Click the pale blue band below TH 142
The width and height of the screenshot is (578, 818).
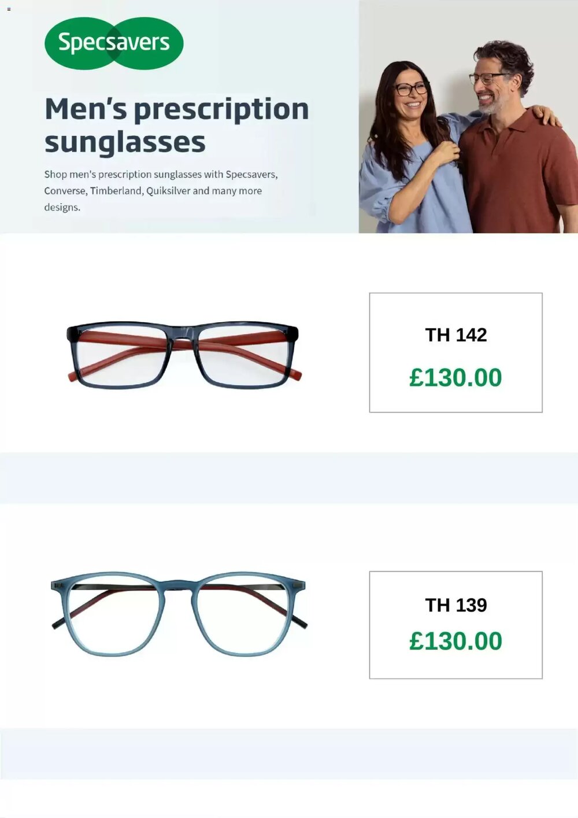[289, 478]
